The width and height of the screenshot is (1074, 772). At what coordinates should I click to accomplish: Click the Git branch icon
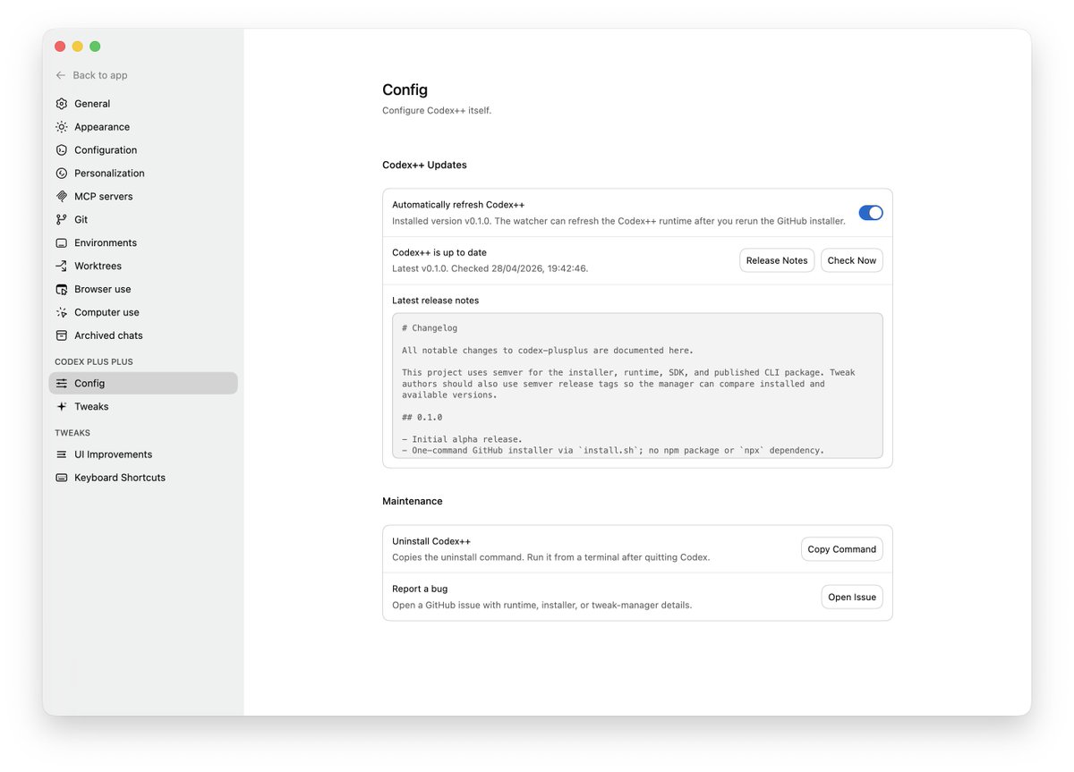pos(62,220)
